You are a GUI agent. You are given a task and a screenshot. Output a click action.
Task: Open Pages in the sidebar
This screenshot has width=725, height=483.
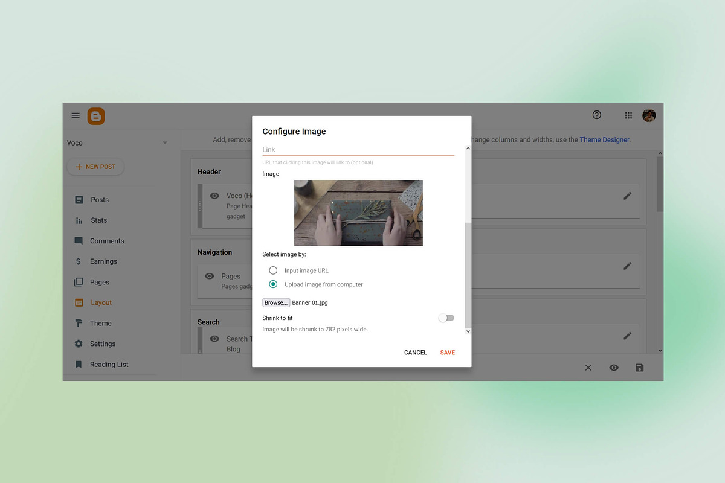pos(100,282)
